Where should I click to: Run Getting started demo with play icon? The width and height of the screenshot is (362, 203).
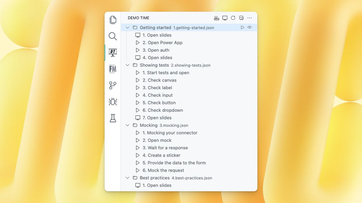pos(243,27)
